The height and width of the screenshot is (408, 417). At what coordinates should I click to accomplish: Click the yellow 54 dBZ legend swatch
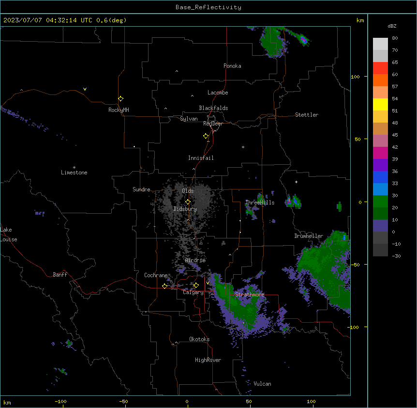380,104
